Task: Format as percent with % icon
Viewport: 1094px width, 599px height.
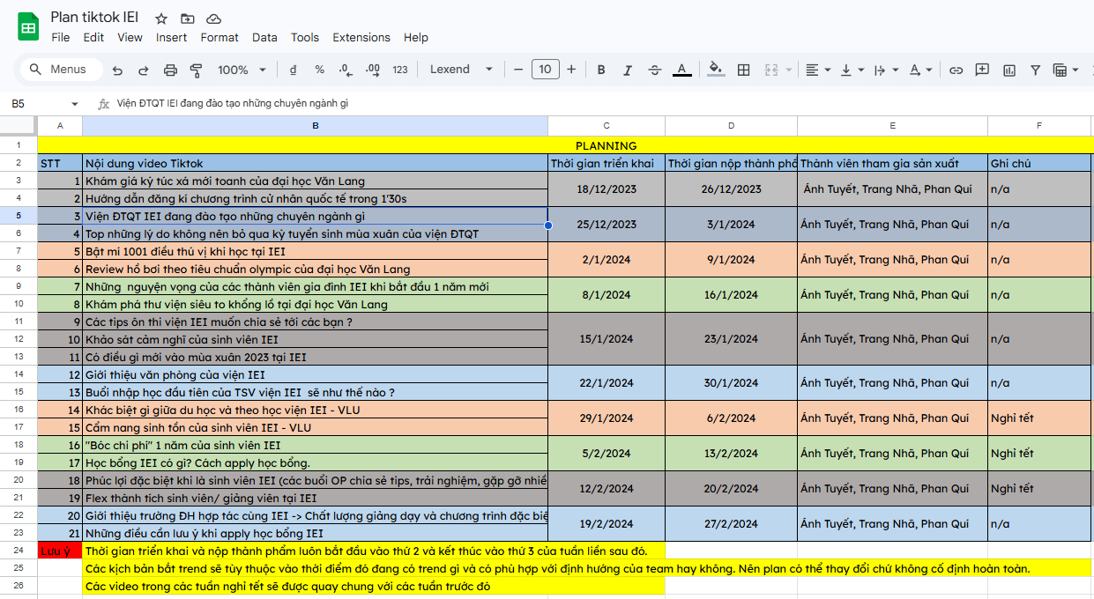Action: tap(319, 70)
